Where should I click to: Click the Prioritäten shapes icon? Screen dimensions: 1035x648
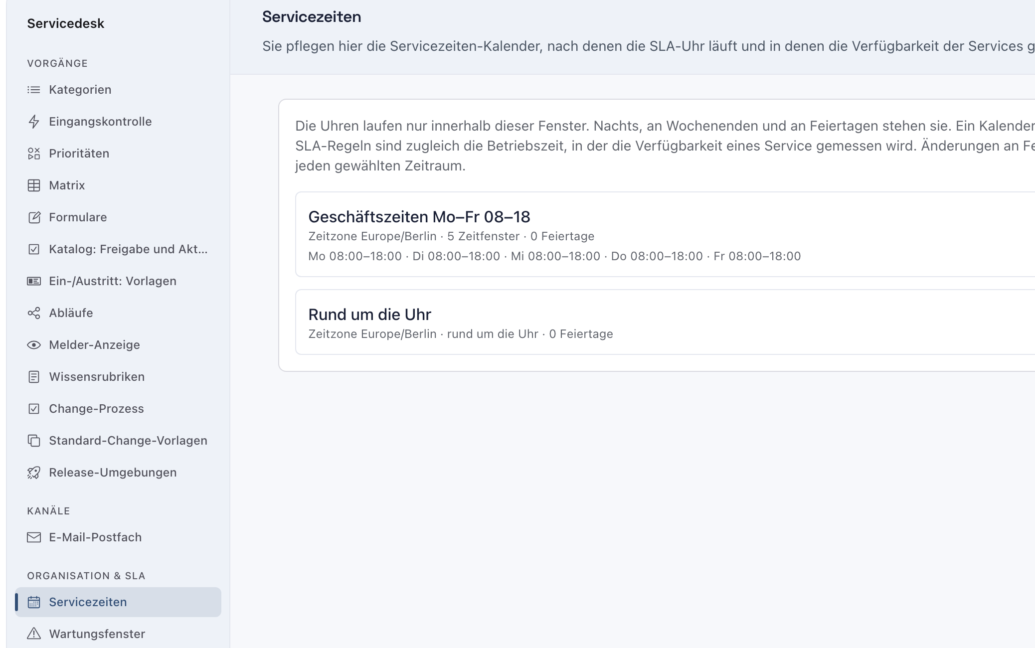(x=34, y=154)
